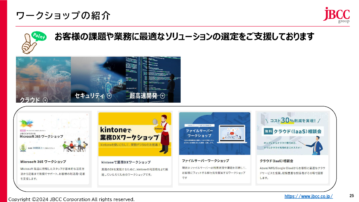The width and height of the screenshot is (359, 202).
Task: Click the ファイルサーバー card description text
Action: pos(214,173)
